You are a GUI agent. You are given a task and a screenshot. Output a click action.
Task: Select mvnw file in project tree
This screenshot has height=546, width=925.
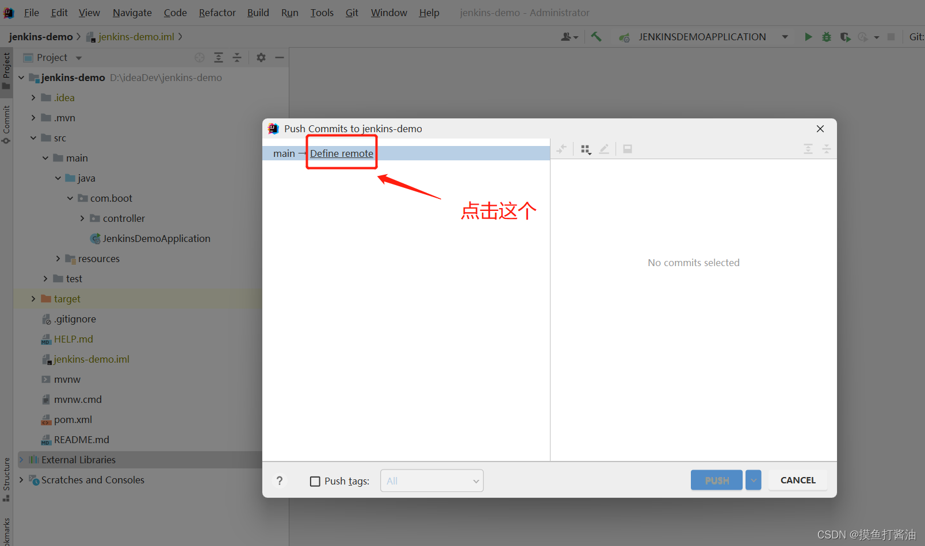pyautogui.click(x=67, y=379)
